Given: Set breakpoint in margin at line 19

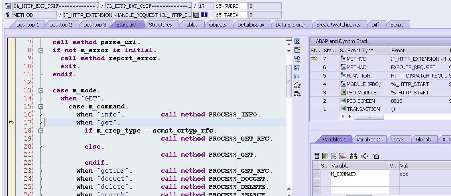Looking at the screenshot, I should [x=12, y=139].
